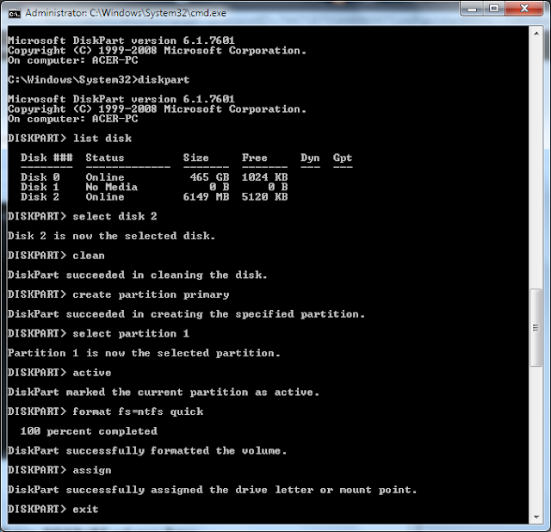Click the vertical scrollbar thumb
Image resolution: width=551 pixels, height=532 pixels.
536,327
